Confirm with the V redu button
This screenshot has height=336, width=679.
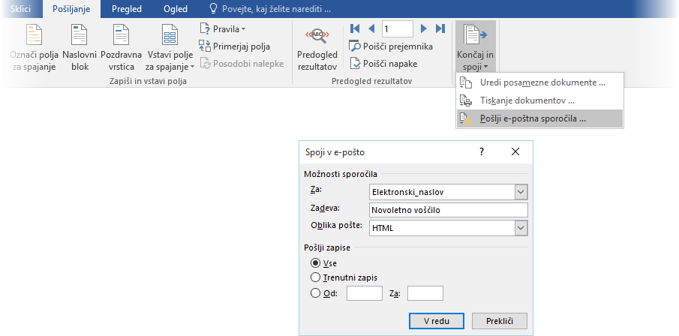pos(437,321)
